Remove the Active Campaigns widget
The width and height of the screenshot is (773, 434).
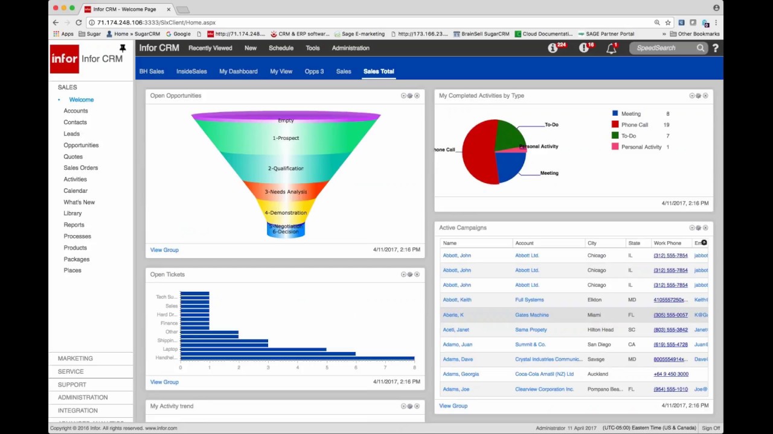pos(705,228)
